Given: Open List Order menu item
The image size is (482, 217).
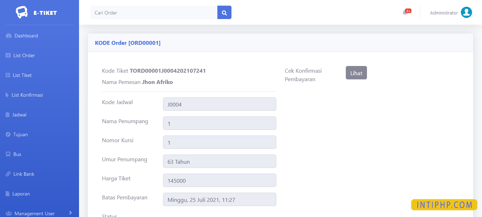Looking at the screenshot, I should 24,55.
